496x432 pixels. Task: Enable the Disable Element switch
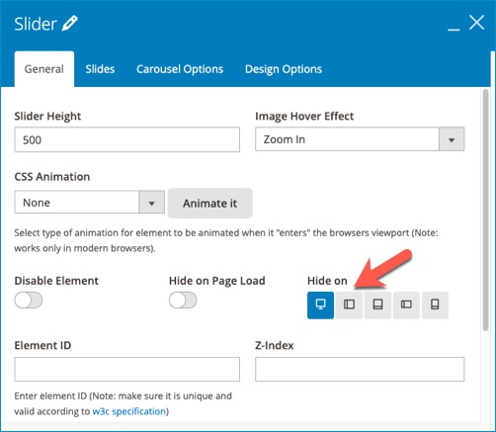[29, 301]
